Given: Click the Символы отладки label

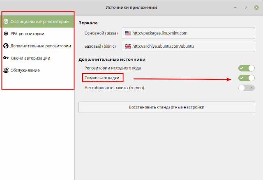Looking at the screenshot, I should (102, 78).
